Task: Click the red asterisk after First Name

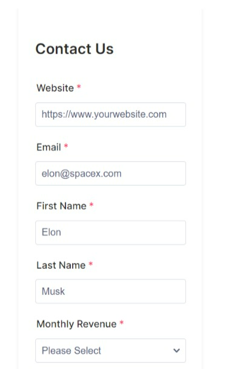Action: tap(91, 205)
